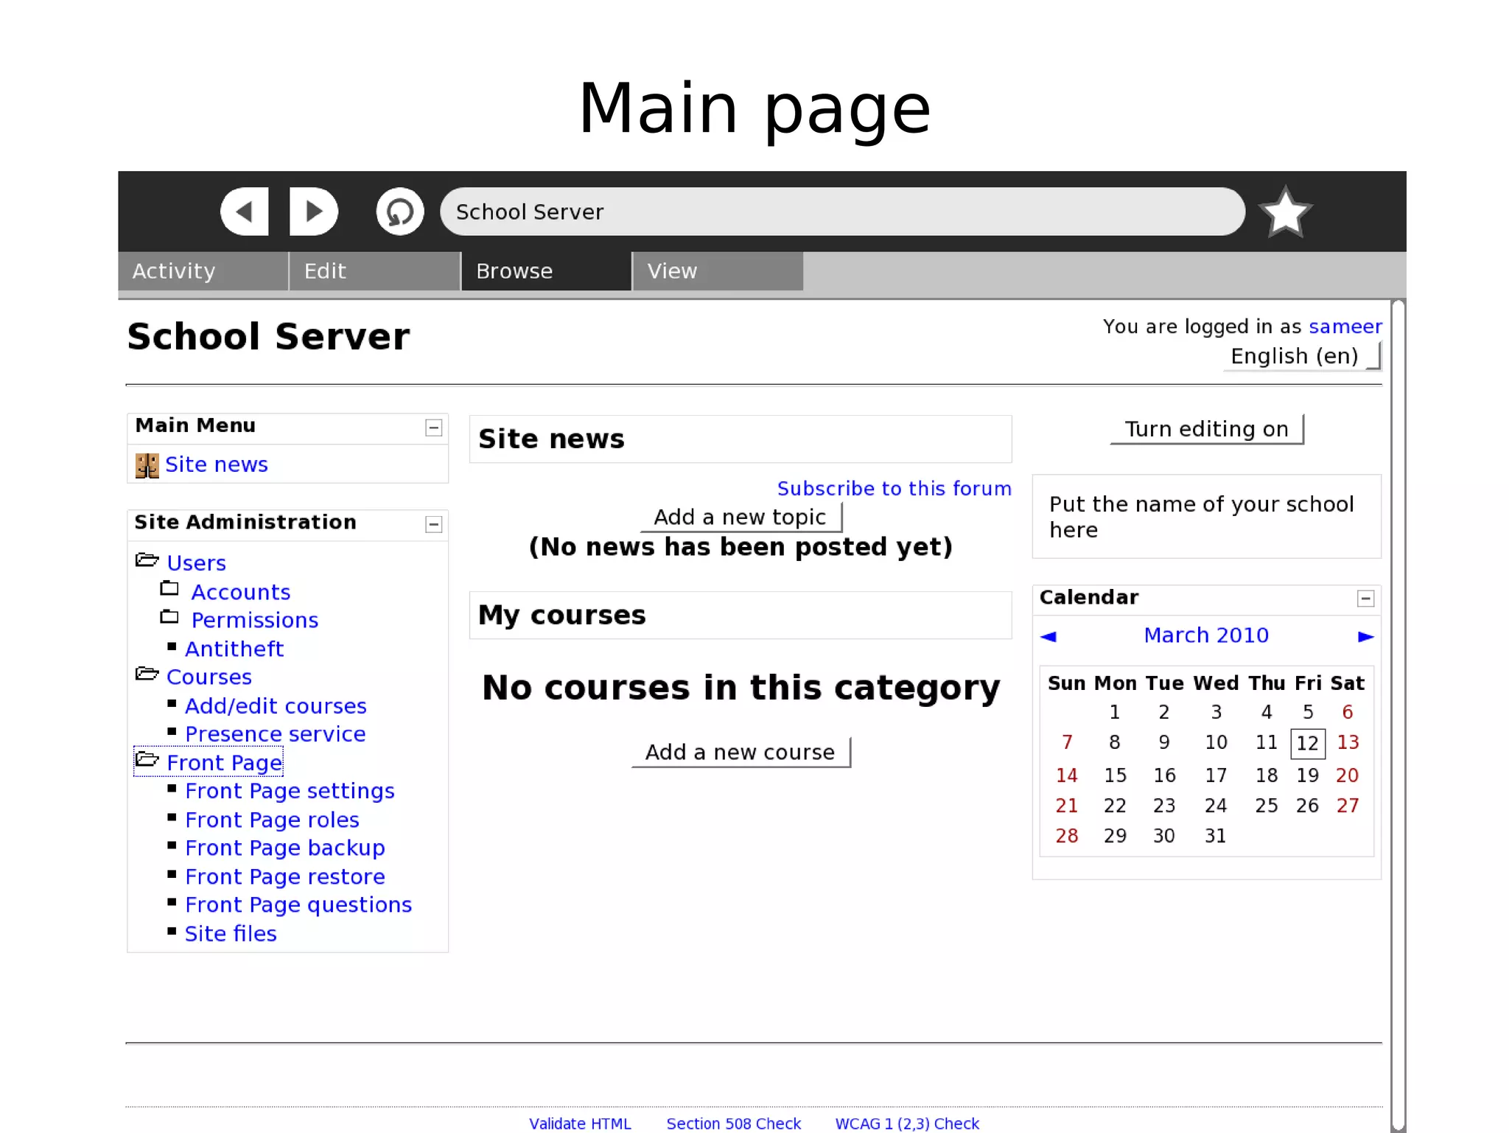Image resolution: width=1509 pixels, height=1133 pixels.
Task: Click the Site news forum icon
Action: click(147, 465)
